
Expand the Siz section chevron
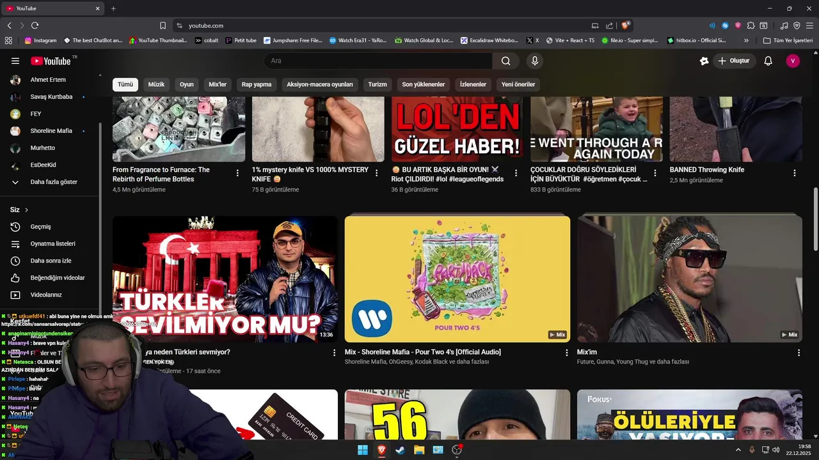26,210
